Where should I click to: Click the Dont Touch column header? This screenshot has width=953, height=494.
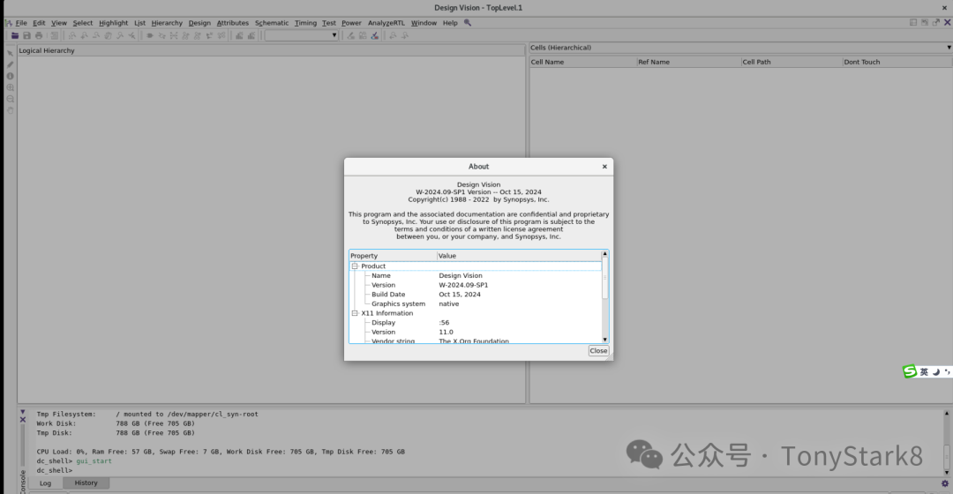pos(897,62)
